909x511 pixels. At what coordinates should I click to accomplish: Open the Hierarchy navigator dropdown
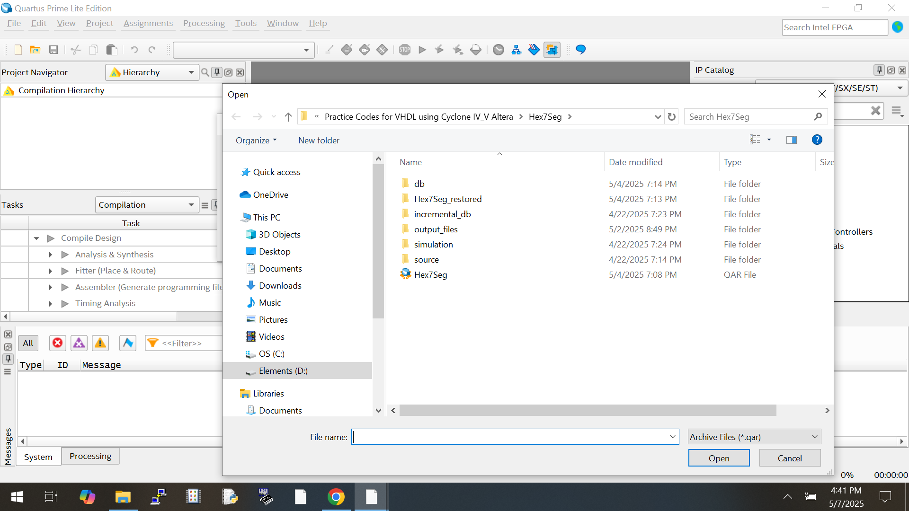pos(191,72)
